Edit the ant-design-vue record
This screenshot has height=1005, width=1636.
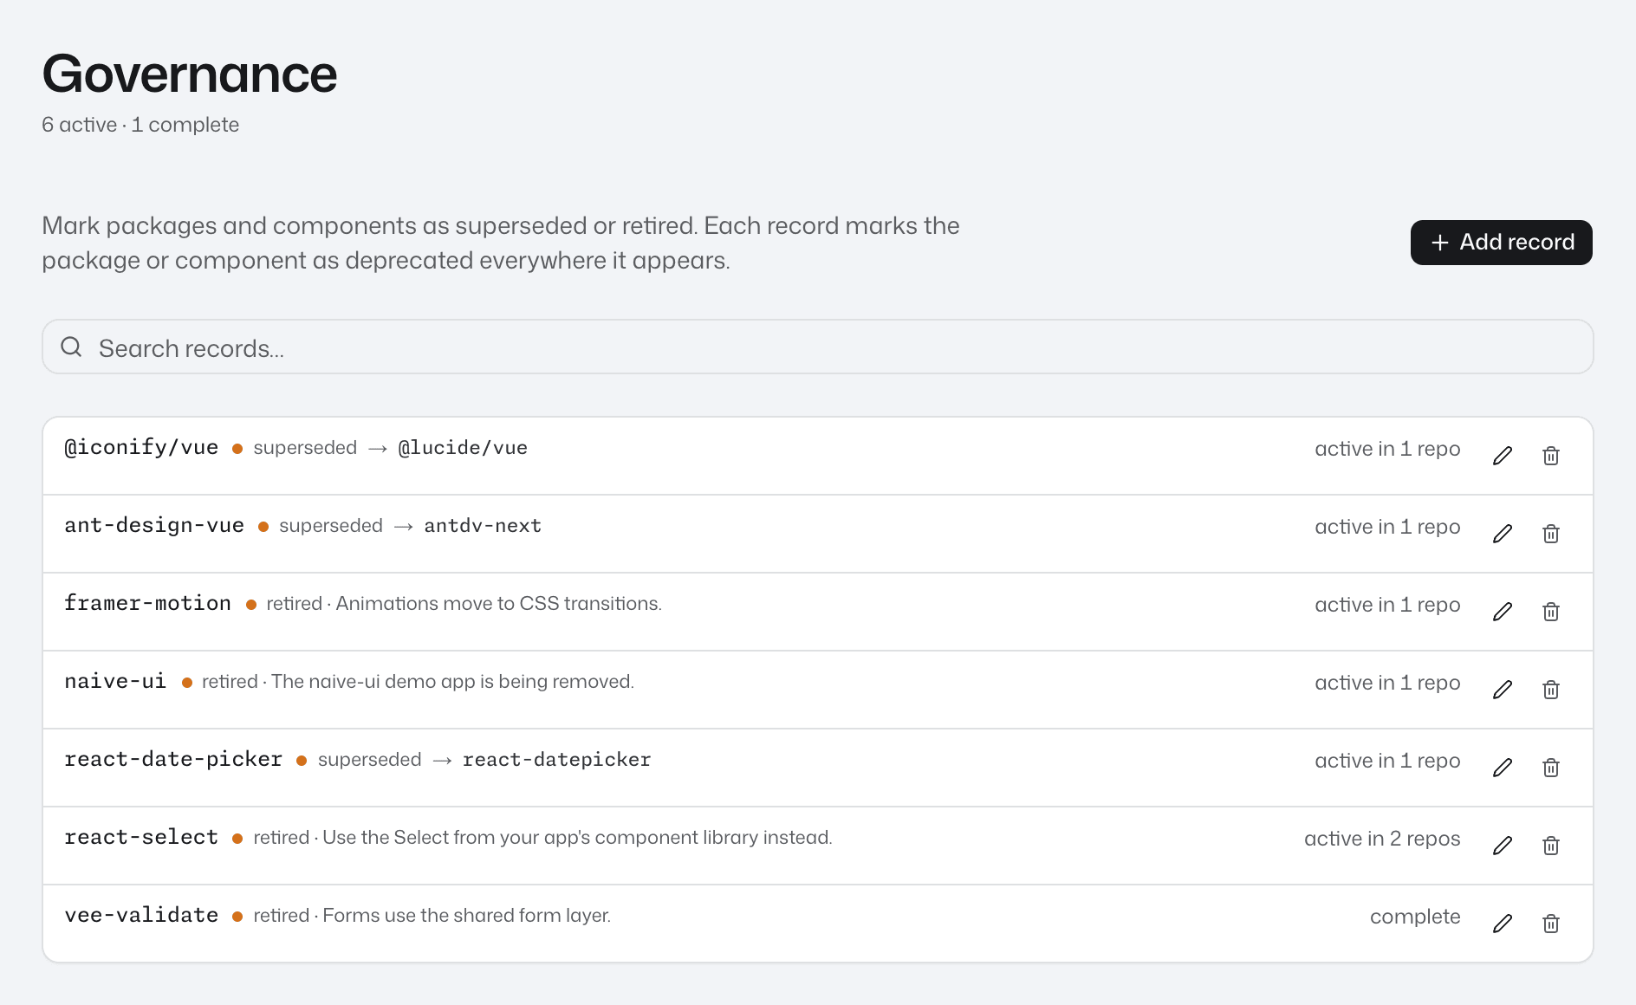tap(1503, 534)
